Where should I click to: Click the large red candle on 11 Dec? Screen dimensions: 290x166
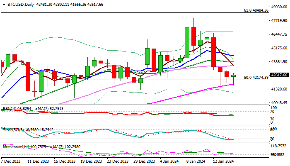tap(28, 77)
